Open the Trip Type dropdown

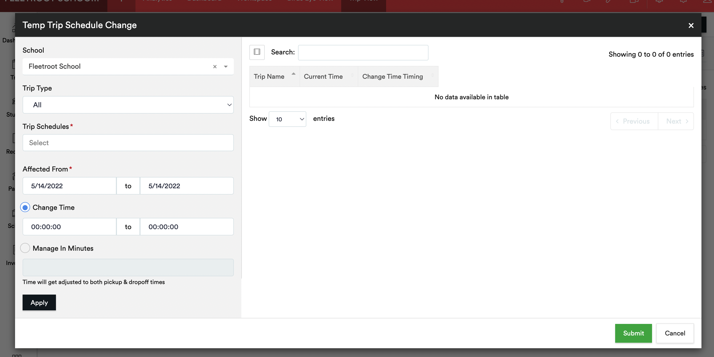pyautogui.click(x=128, y=105)
